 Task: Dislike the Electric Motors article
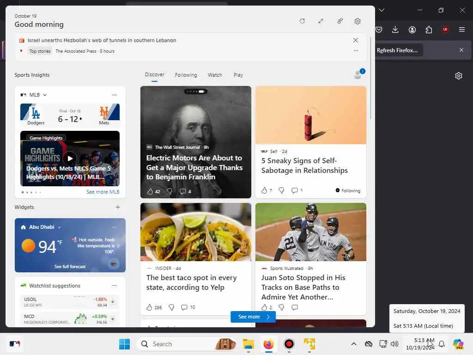170,191
